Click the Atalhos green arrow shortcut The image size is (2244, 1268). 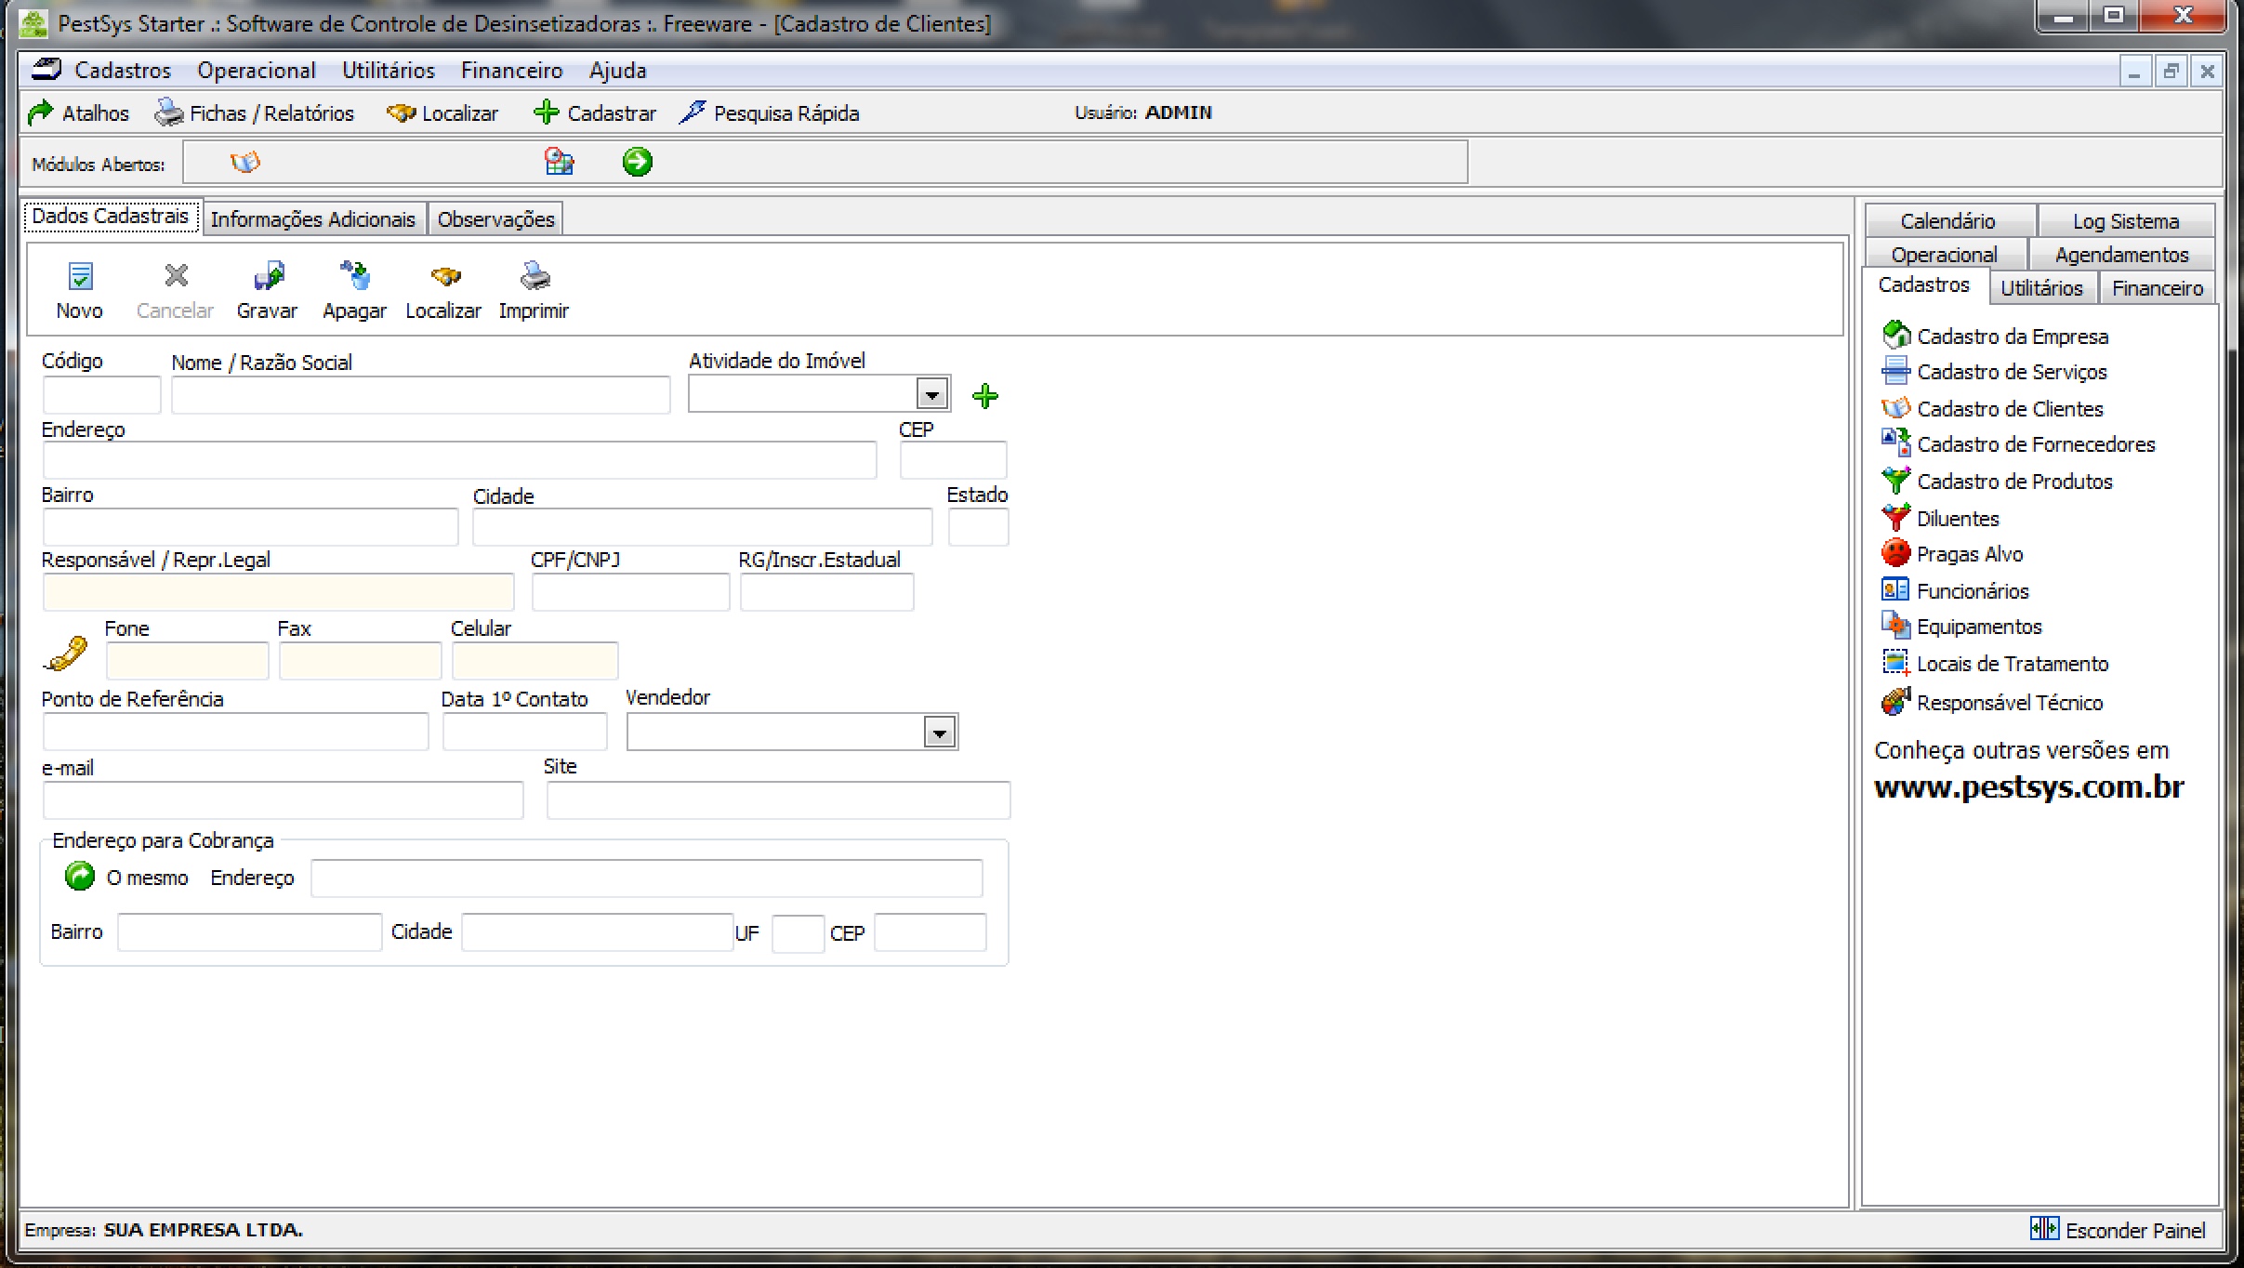pyautogui.click(x=78, y=113)
